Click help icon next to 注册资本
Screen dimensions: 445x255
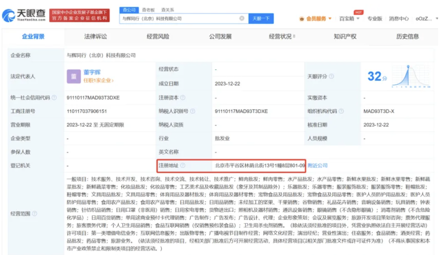click(x=183, y=98)
